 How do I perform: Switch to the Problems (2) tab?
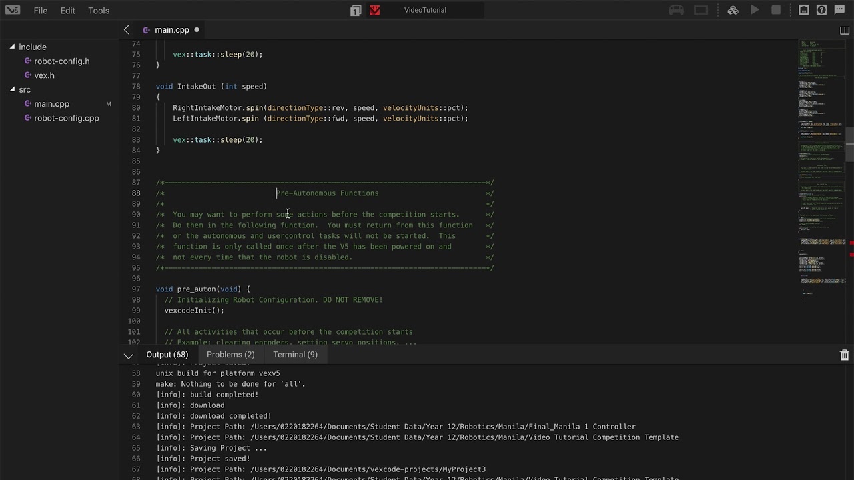coord(230,355)
